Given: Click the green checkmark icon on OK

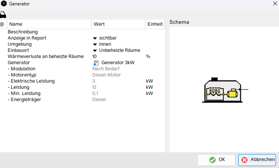Looking at the screenshot, I should (212, 160).
